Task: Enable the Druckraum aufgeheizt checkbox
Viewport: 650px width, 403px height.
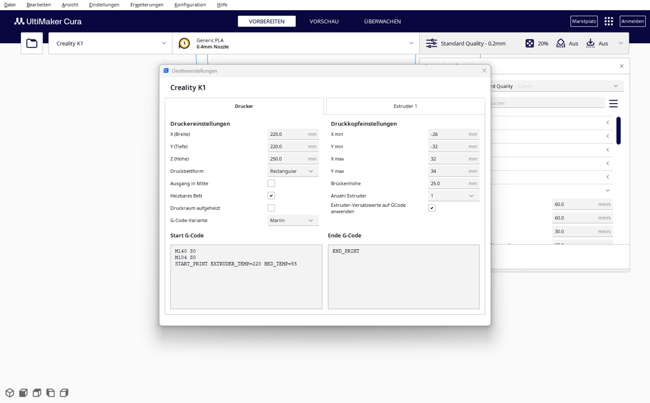Action: click(271, 208)
